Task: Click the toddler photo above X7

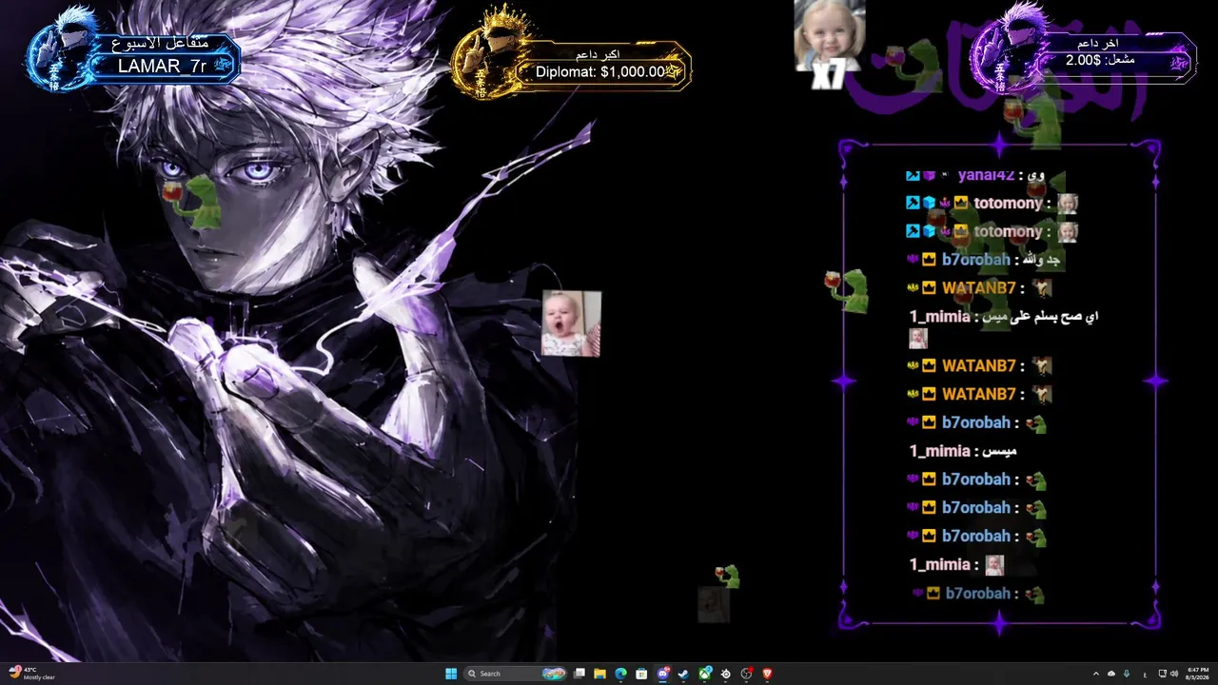Action: click(x=830, y=35)
